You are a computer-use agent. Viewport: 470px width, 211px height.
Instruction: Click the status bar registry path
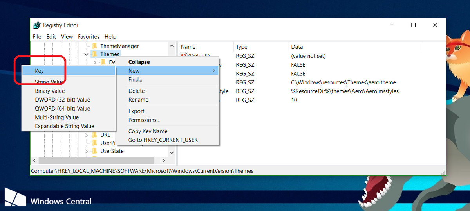142,171
